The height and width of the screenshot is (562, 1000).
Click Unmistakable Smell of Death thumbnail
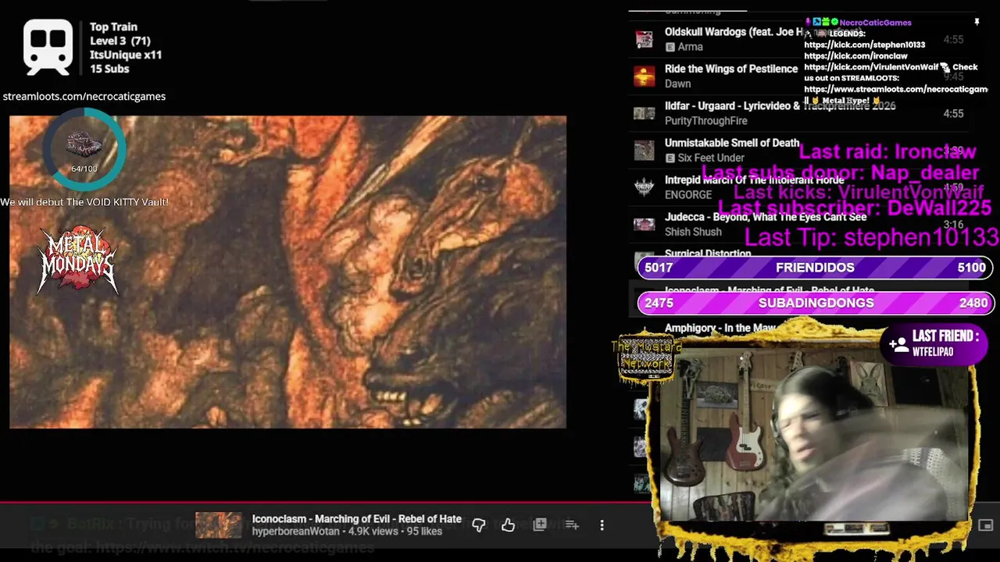point(644,150)
